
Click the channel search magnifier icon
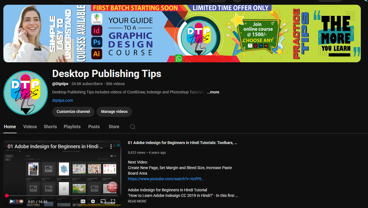coord(133,127)
